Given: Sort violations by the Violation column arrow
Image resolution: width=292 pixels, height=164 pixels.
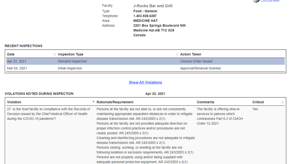Looking at the screenshot, I should 93,102.
